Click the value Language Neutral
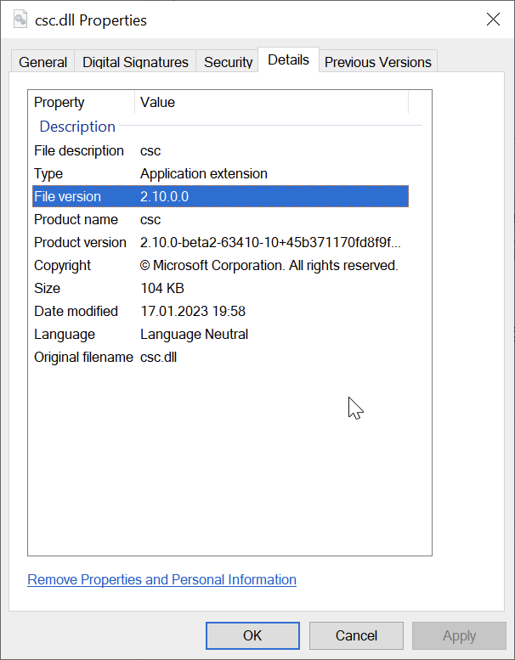This screenshot has height=660, width=515. [x=194, y=334]
